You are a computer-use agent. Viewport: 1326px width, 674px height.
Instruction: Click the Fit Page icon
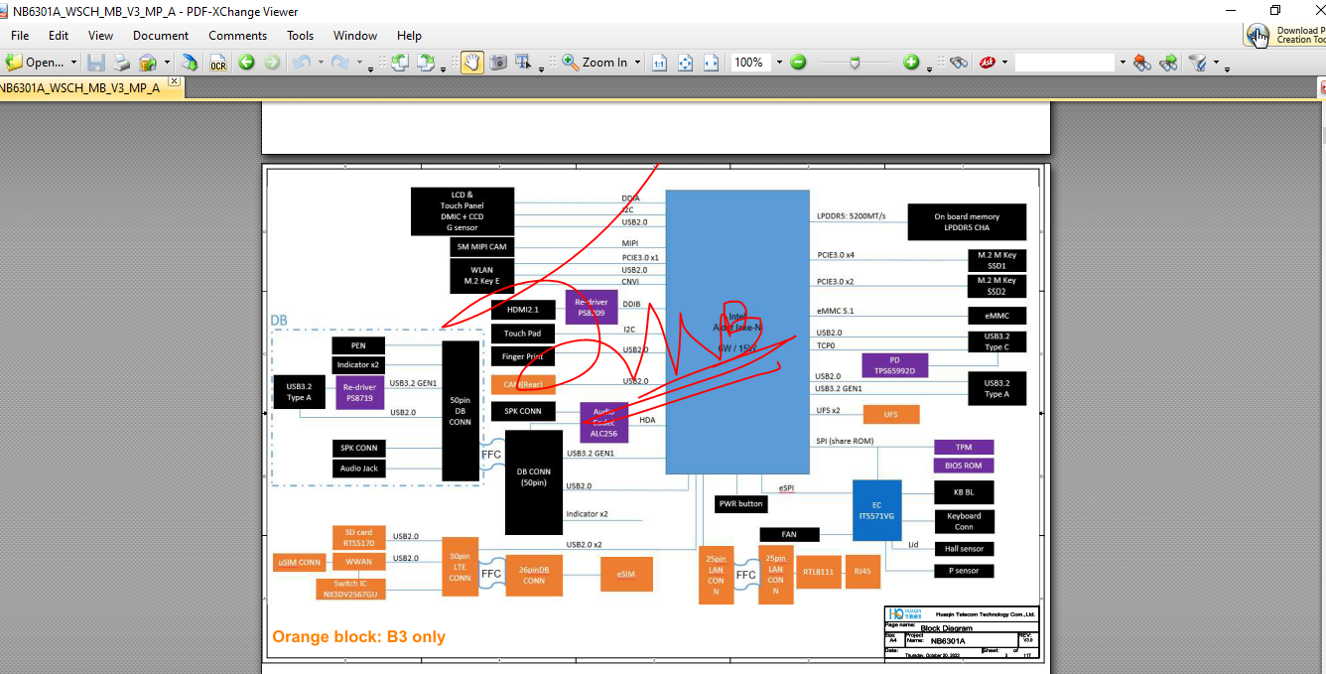685,62
